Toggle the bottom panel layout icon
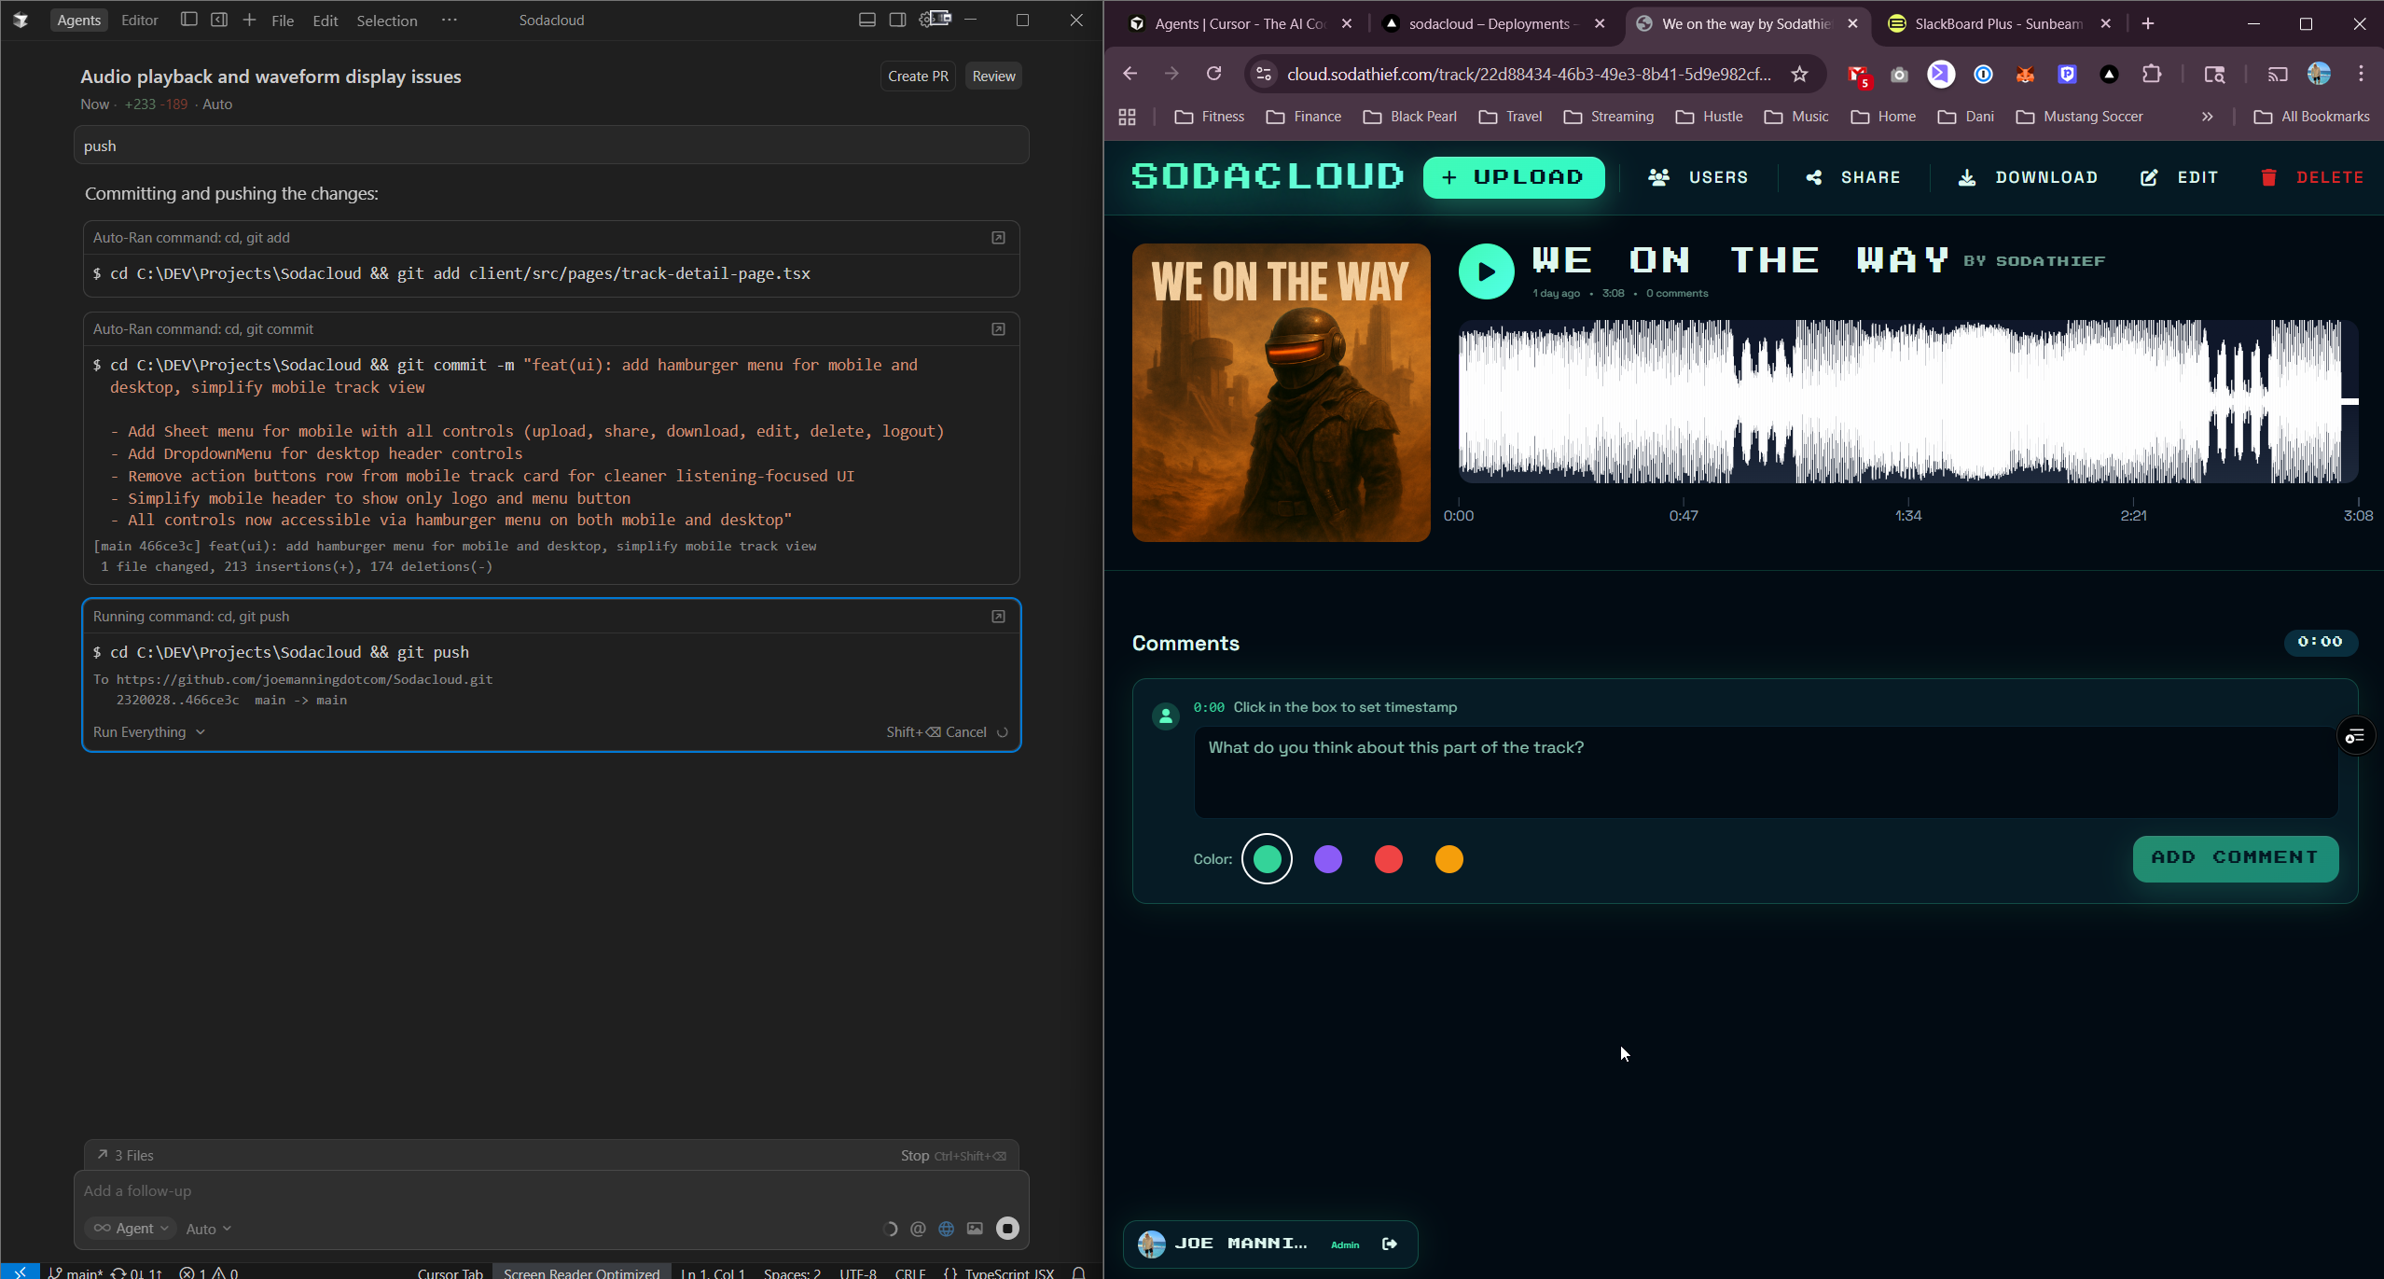This screenshot has height=1279, width=2384. click(x=867, y=20)
